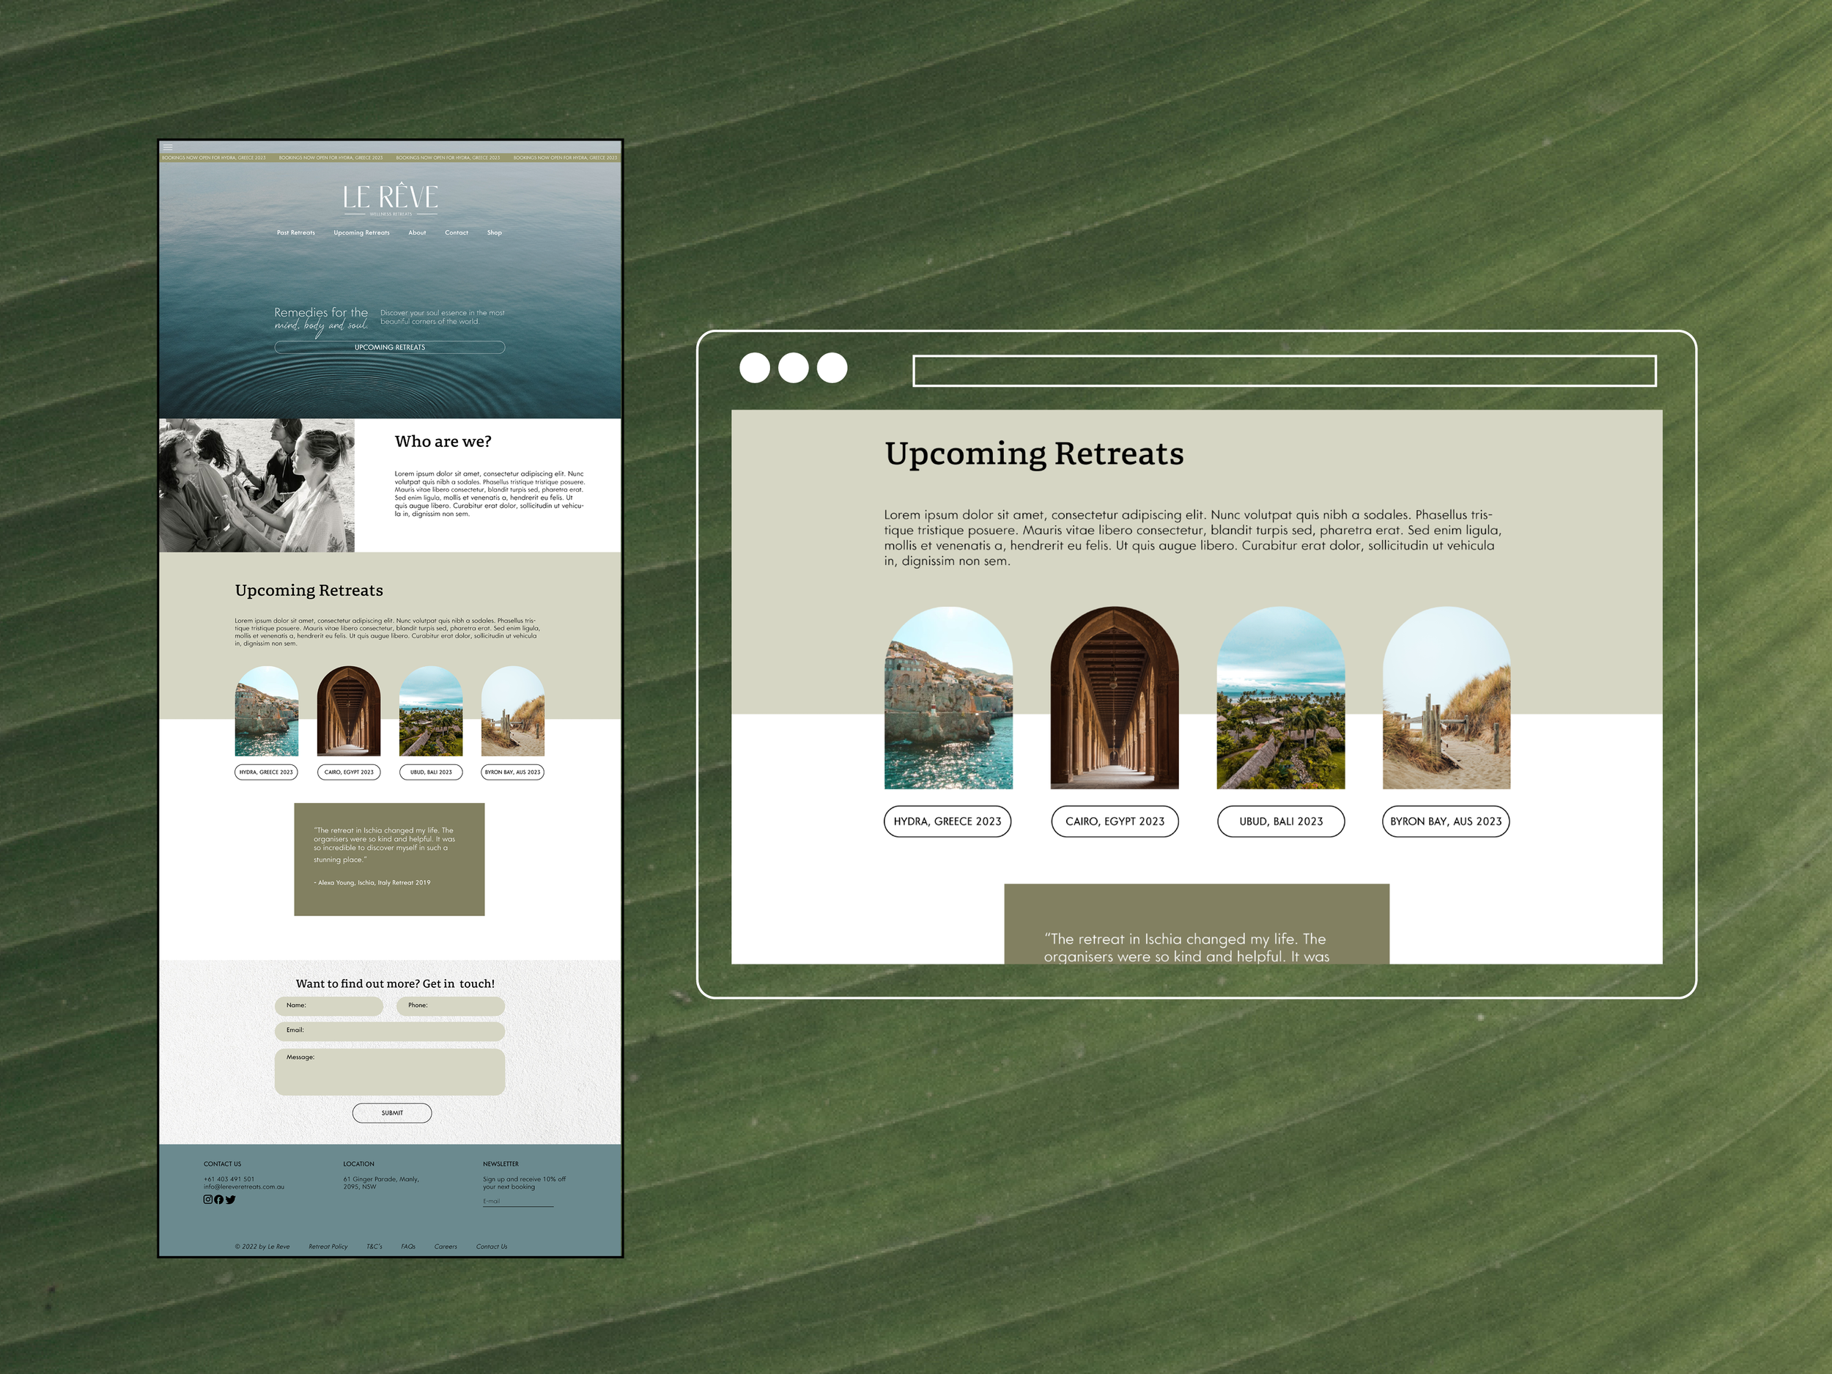Click the NEWSLETTER footer heading

click(x=501, y=1164)
